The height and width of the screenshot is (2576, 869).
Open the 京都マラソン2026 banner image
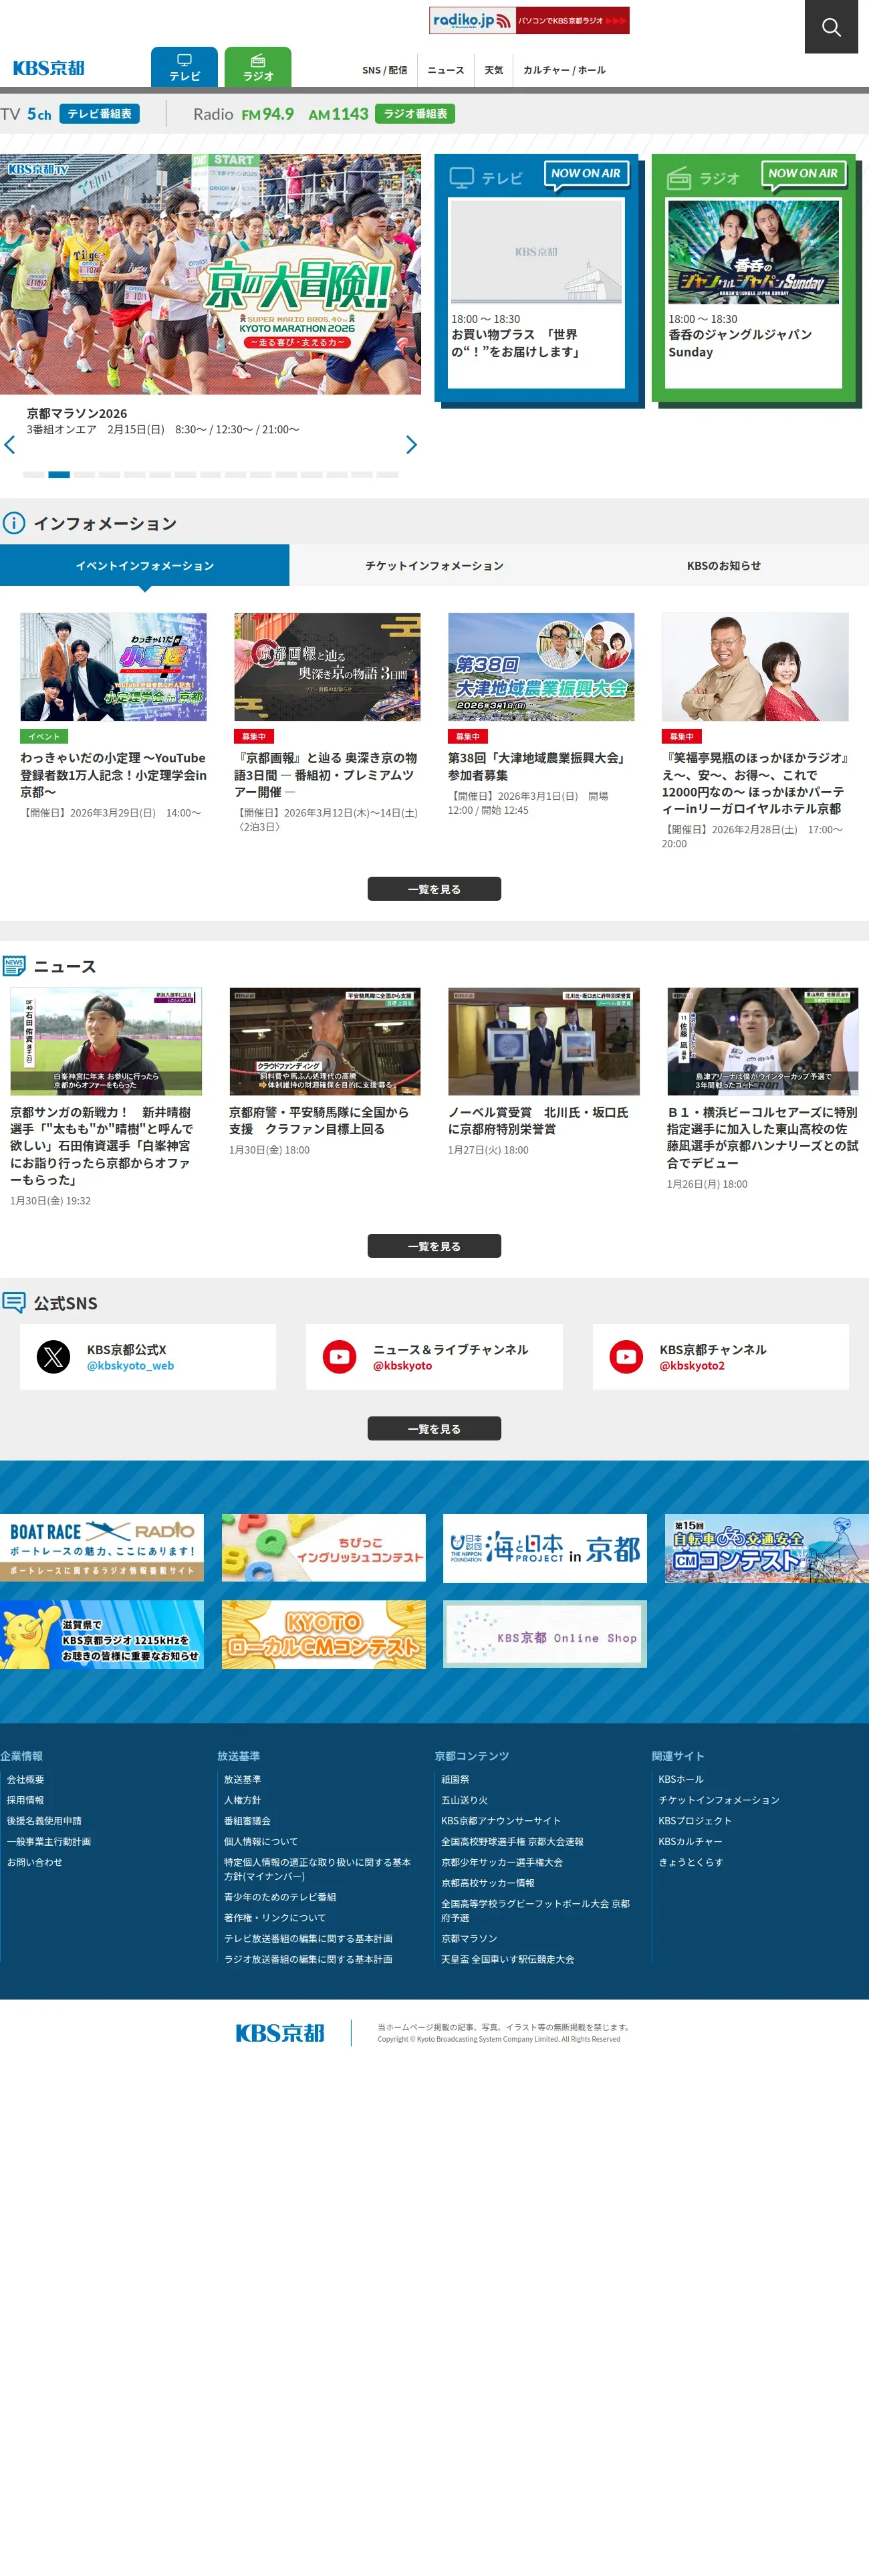coord(210,273)
